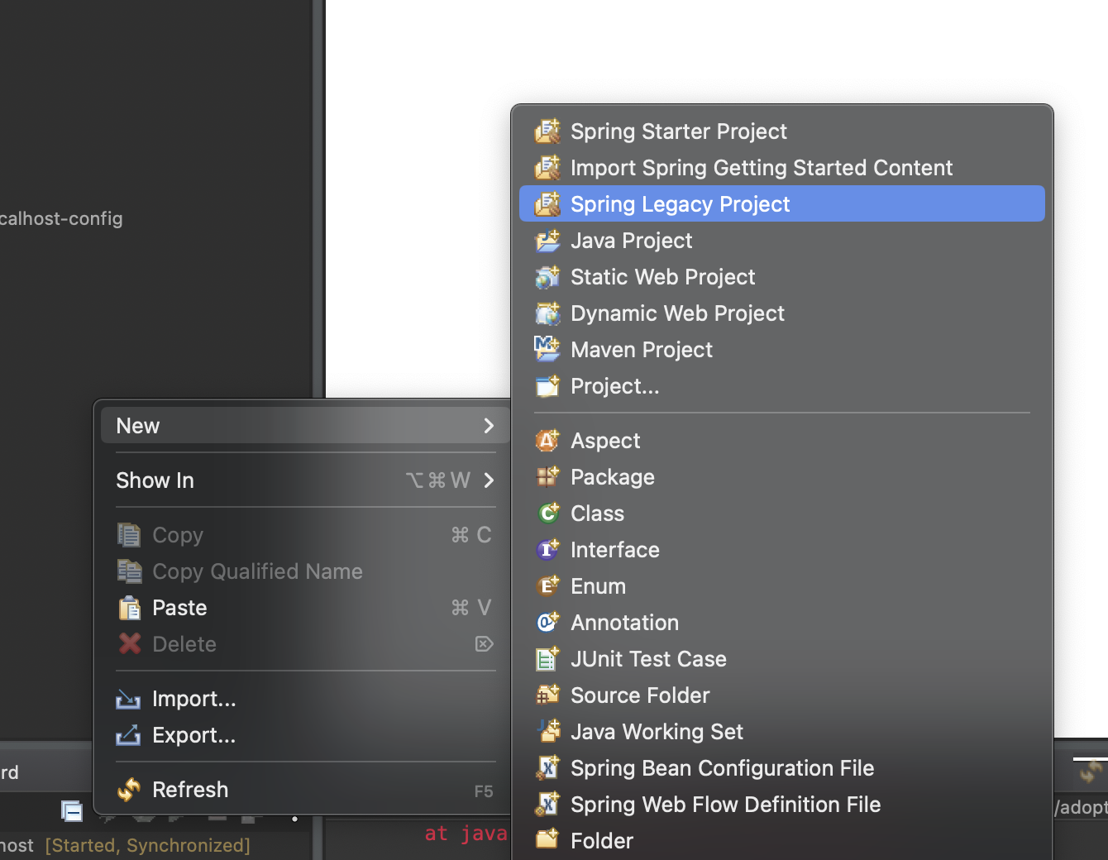Create a new Aspect
The image size is (1108, 860).
(782, 441)
